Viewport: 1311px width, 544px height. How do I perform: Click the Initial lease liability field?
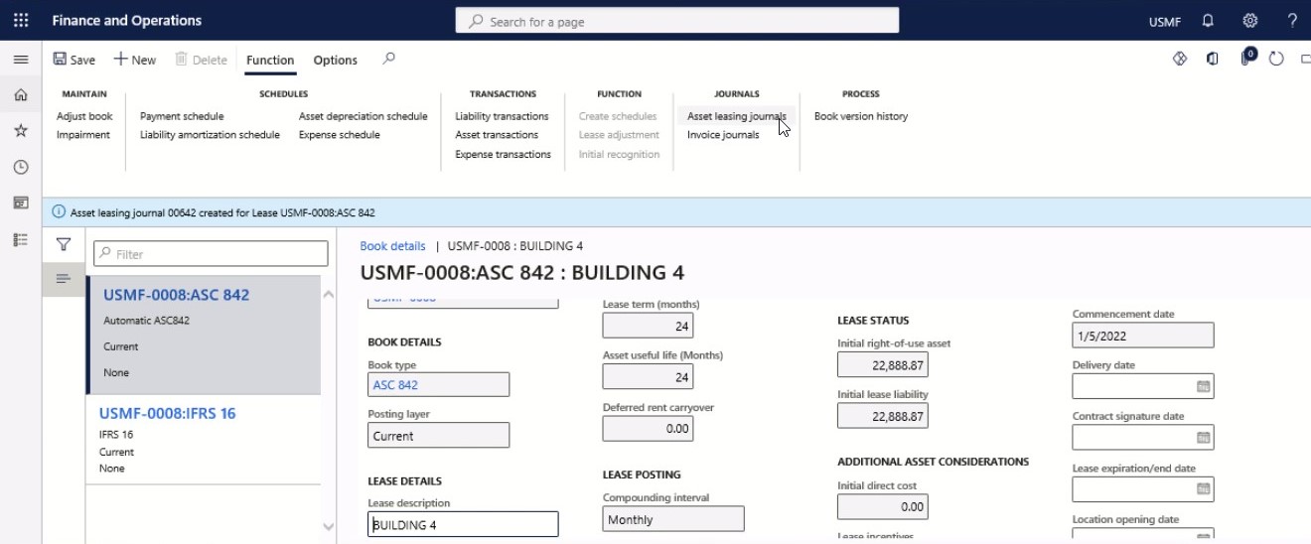click(x=883, y=416)
